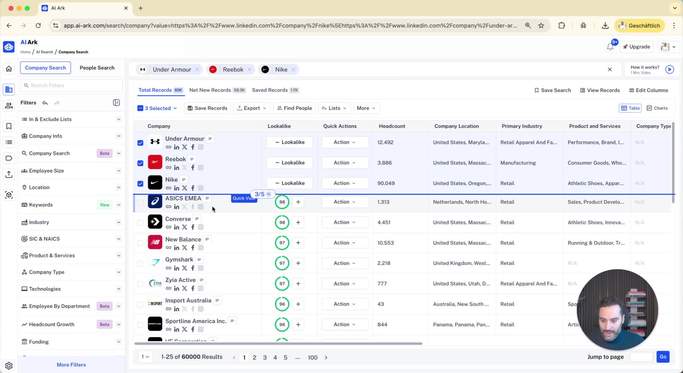Check the ASICS EMEA row checkbox
The width and height of the screenshot is (683, 373).
140,202
